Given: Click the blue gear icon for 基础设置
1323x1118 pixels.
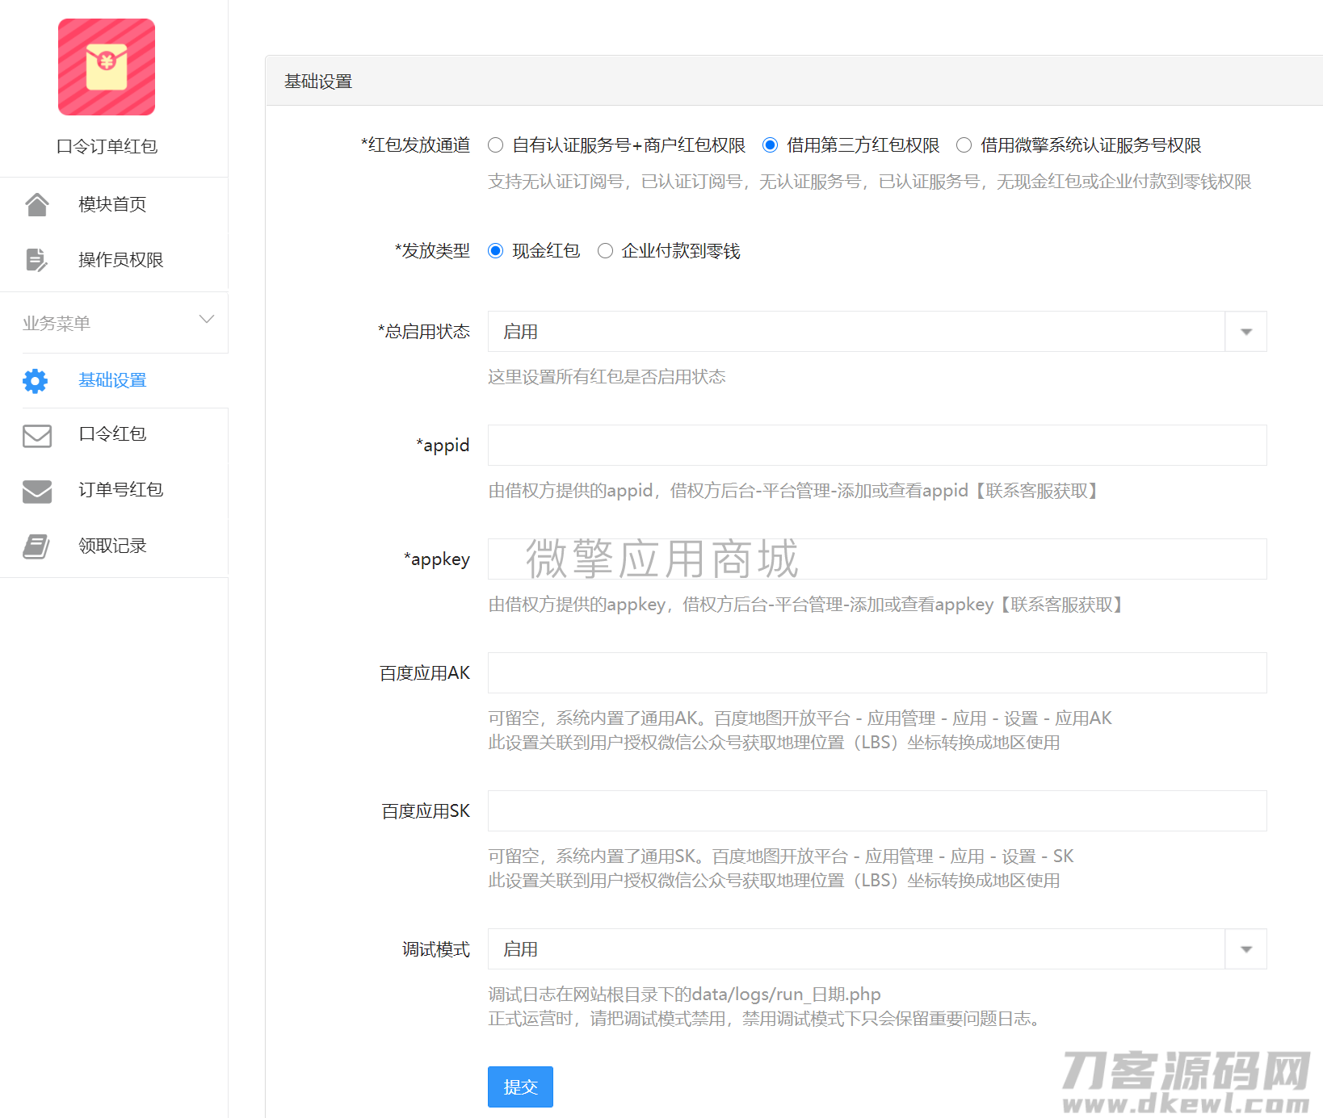Looking at the screenshot, I should point(36,380).
